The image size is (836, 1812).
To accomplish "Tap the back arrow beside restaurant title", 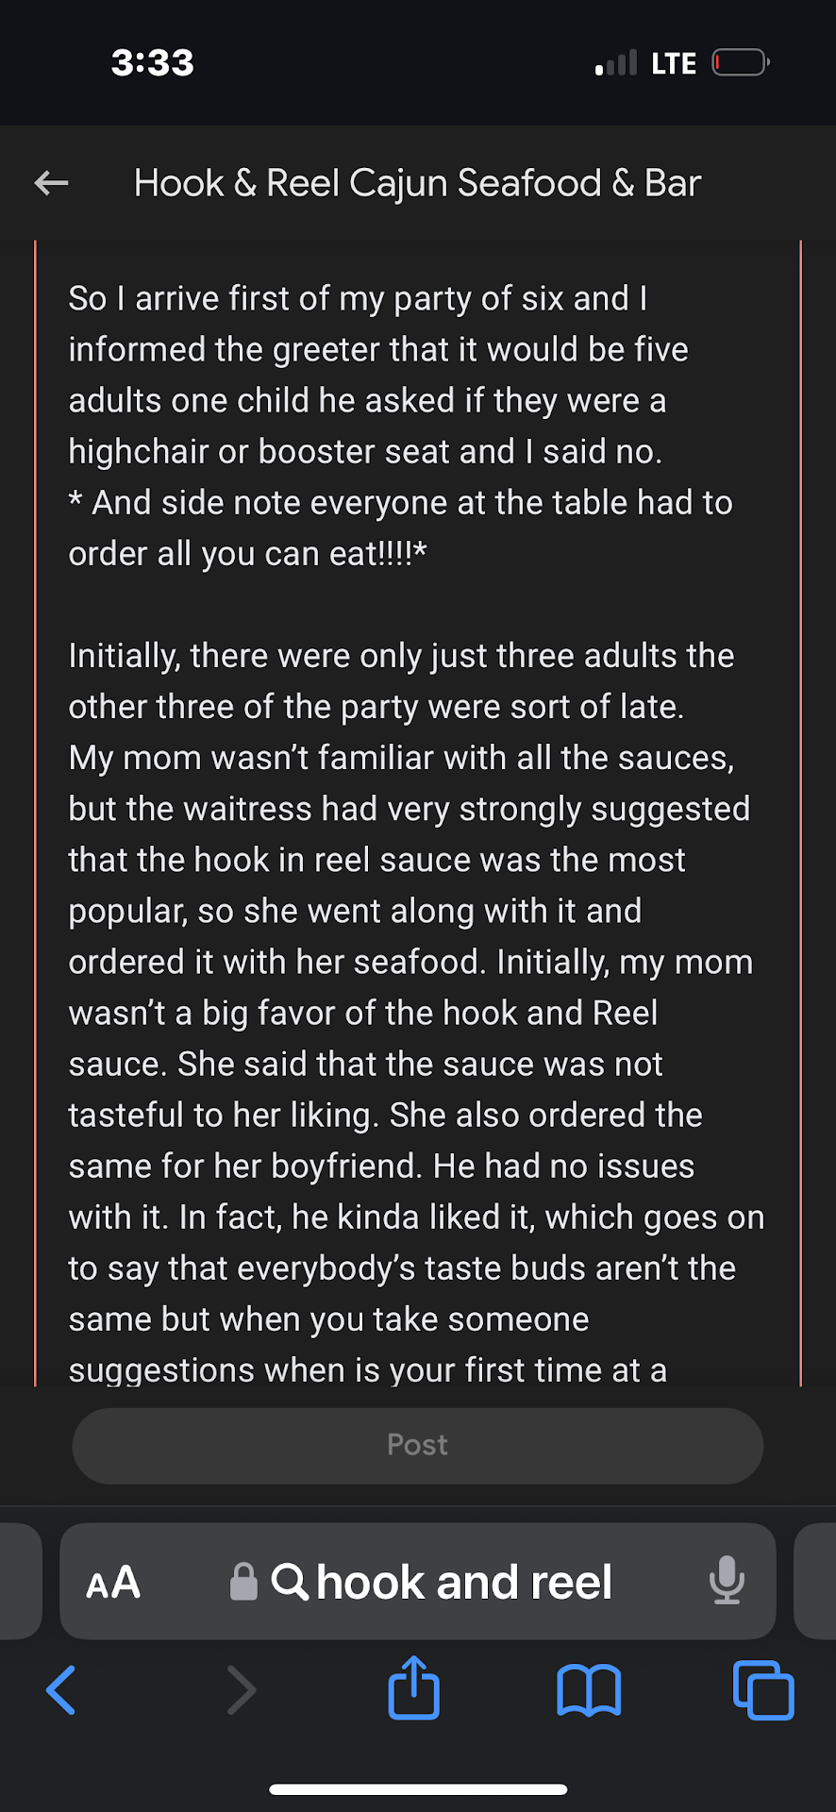I will (x=52, y=183).
